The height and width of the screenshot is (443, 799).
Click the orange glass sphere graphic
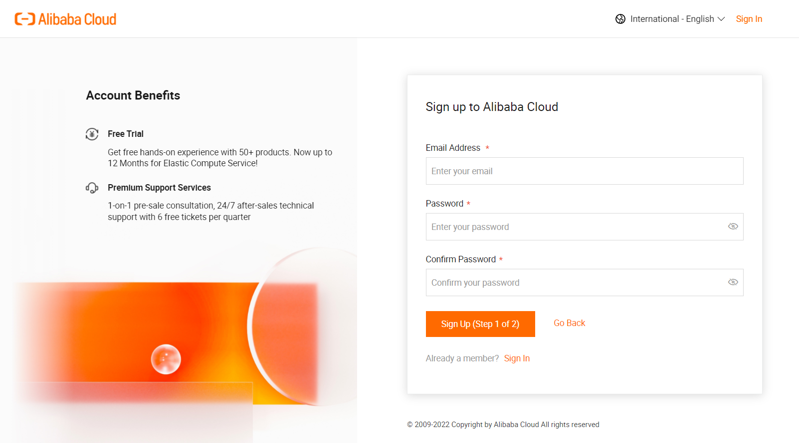click(x=166, y=359)
